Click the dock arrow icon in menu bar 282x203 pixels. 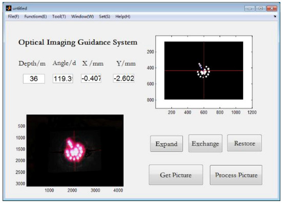click(275, 16)
